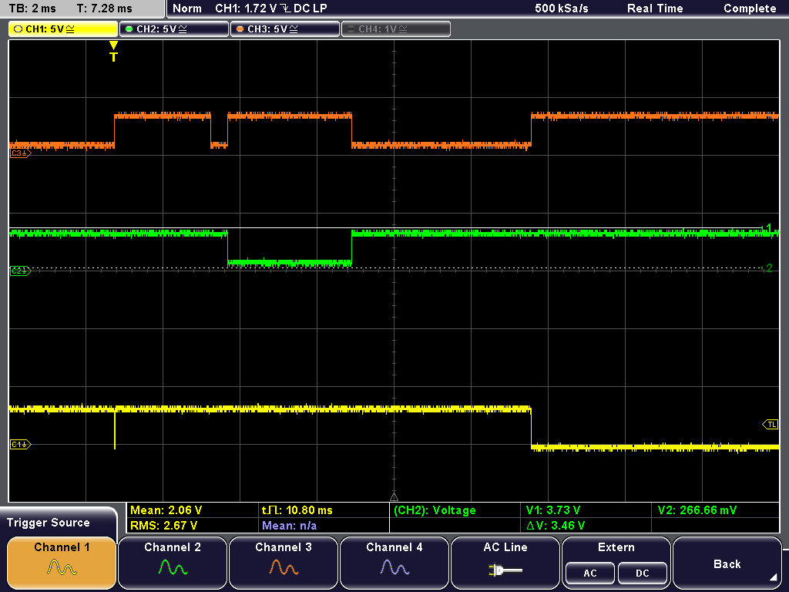Open the CH2: 5V channel tab
789x592 pixels.
173,29
